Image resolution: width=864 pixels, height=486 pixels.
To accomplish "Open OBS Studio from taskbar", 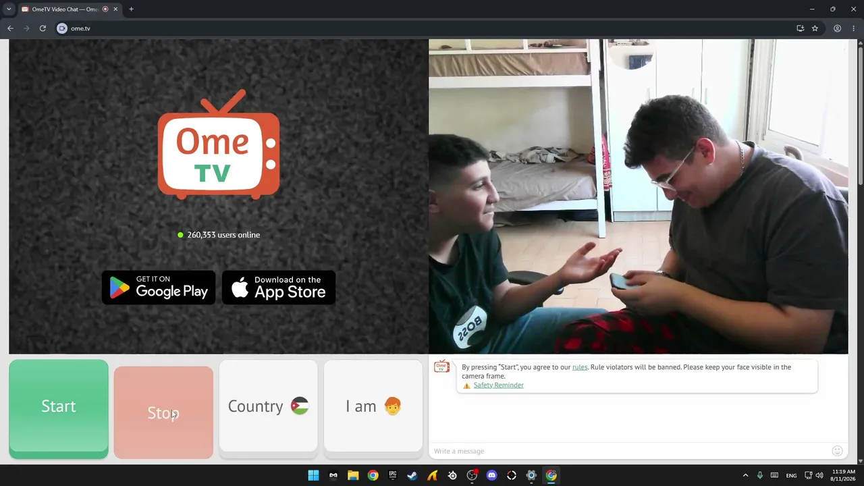I will (x=473, y=475).
